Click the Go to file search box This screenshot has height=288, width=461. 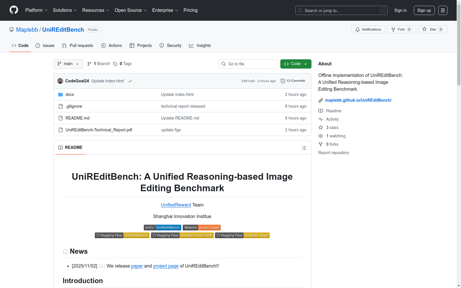248,64
